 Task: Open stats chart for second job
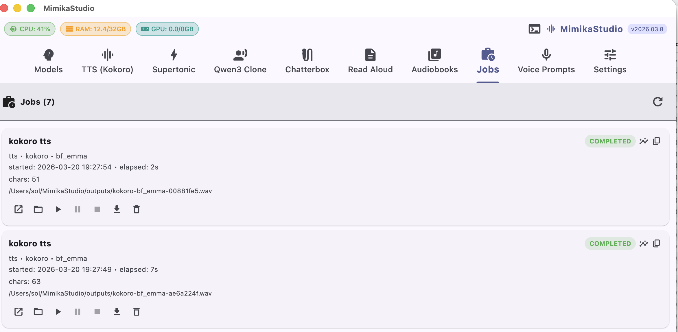click(x=644, y=244)
